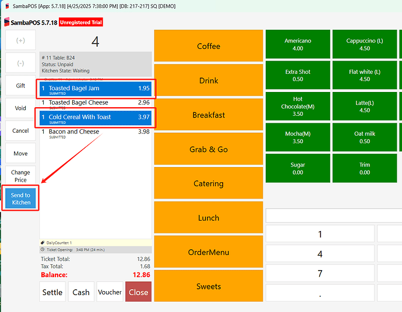Add Sugar 0.00
The height and width of the screenshot is (312, 402).
298,168
